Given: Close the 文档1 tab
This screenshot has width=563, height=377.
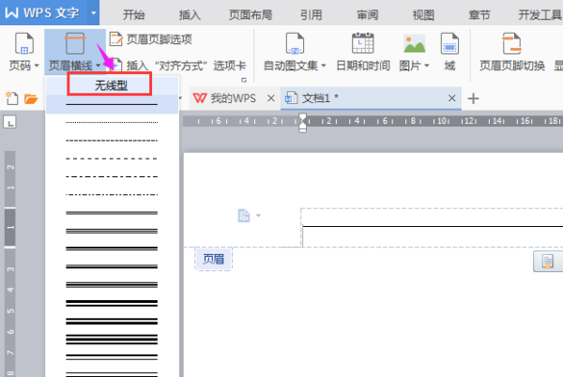Looking at the screenshot, I should pyautogui.click(x=451, y=98).
